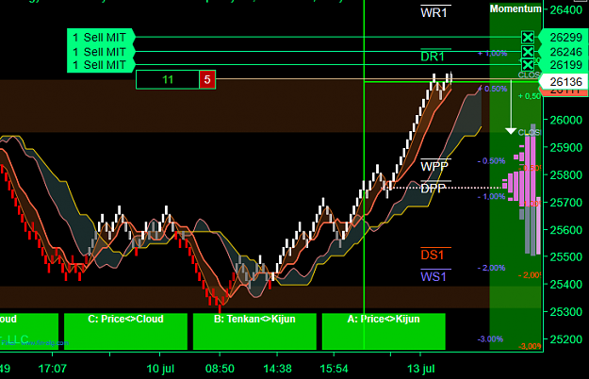
Task: Select the top '1 Sell MIT' order label
Action: click(x=101, y=37)
